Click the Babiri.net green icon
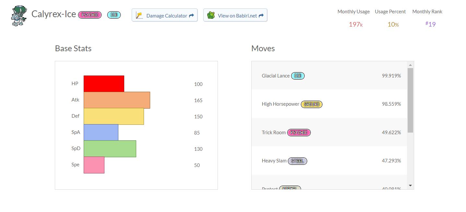 pos(211,15)
